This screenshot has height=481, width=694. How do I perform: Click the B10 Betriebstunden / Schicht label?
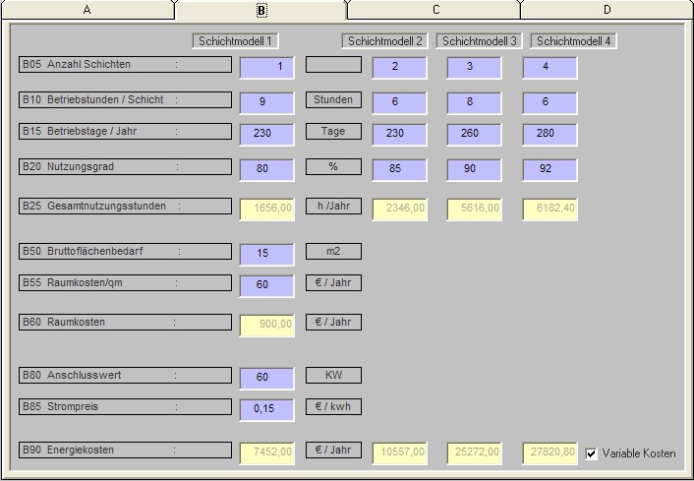coord(125,99)
